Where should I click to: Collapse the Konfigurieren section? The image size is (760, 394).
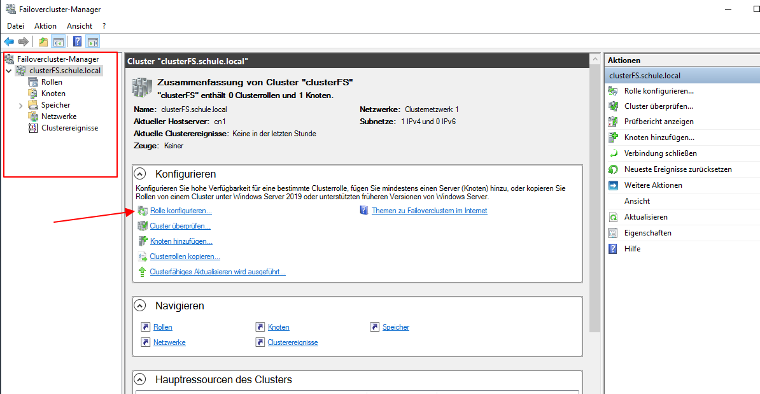[140, 173]
